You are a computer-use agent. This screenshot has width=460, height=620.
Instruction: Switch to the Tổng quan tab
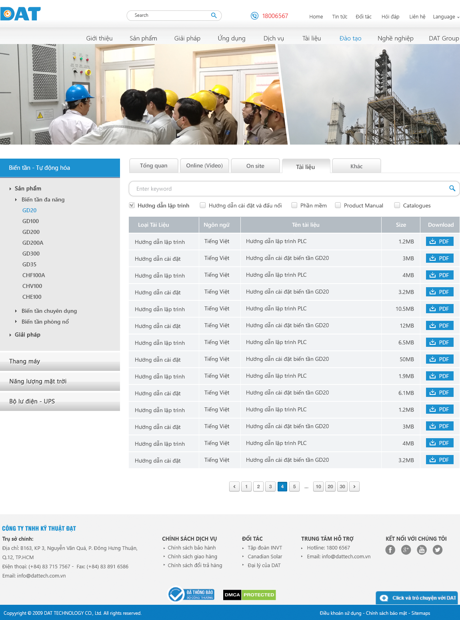click(x=154, y=166)
